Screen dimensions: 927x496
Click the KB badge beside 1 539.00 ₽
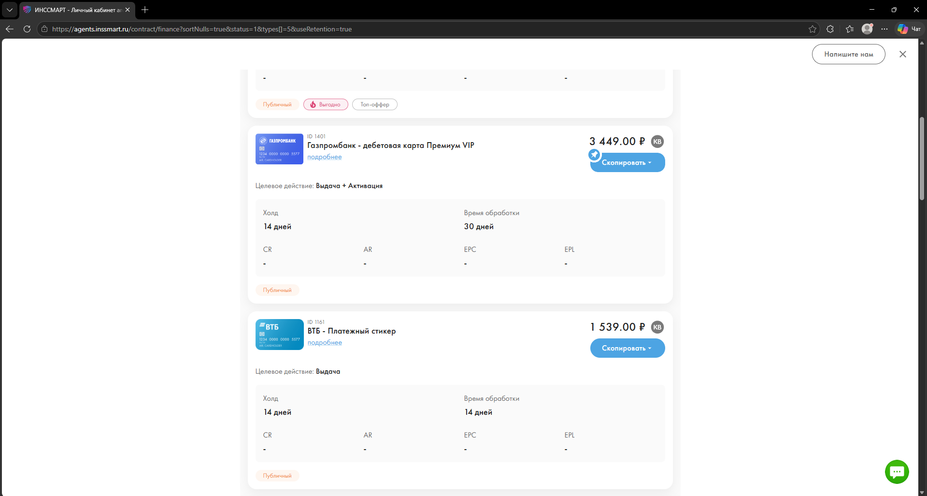coord(657,327)
